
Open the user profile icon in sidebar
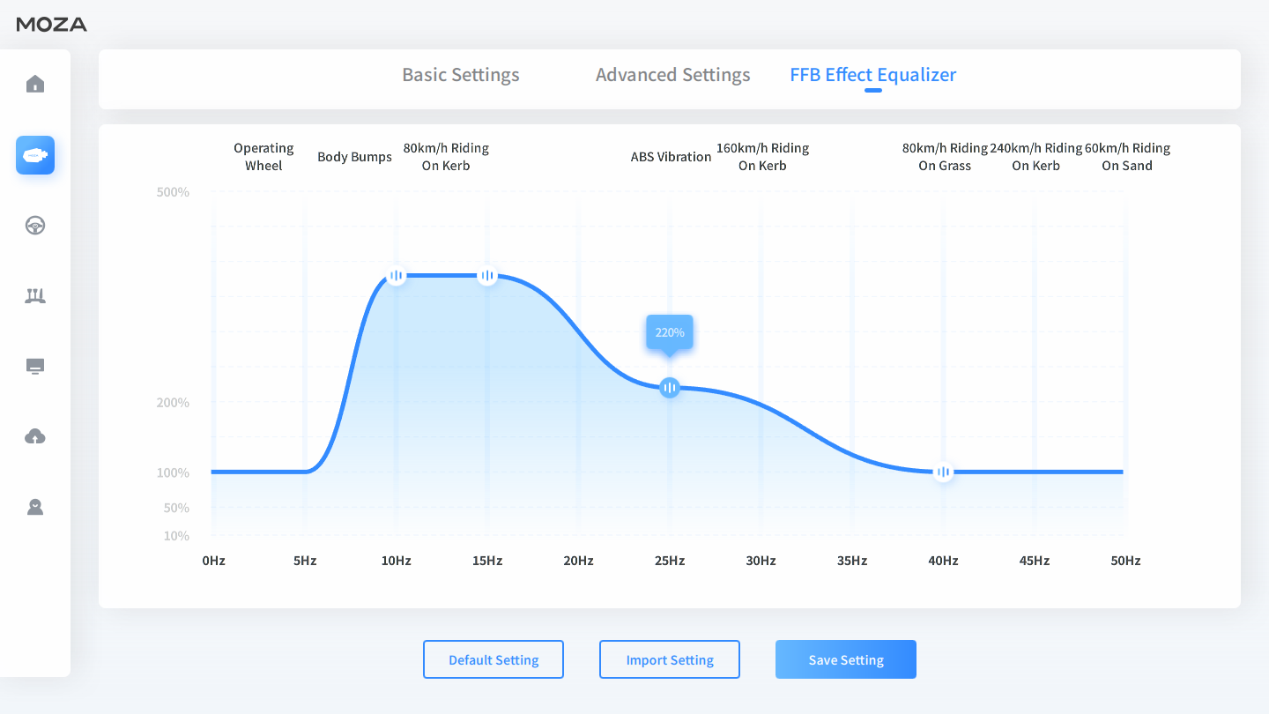[x=35, y=508]
